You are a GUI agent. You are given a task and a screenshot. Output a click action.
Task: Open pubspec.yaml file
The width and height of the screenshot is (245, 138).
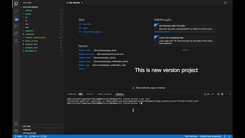31,48
